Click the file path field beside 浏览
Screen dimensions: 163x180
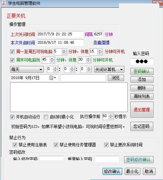click(x=83, y=78)
